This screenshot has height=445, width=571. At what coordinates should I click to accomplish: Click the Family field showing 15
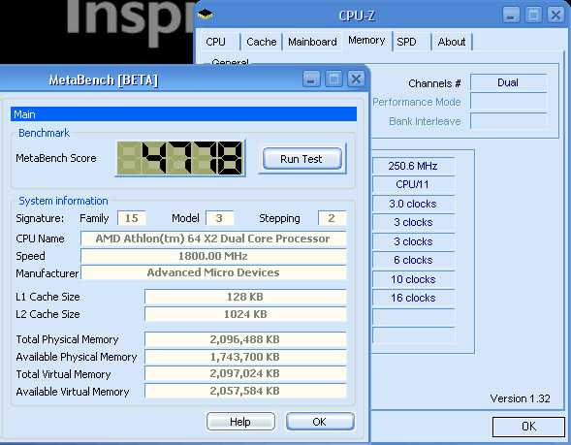132,218
